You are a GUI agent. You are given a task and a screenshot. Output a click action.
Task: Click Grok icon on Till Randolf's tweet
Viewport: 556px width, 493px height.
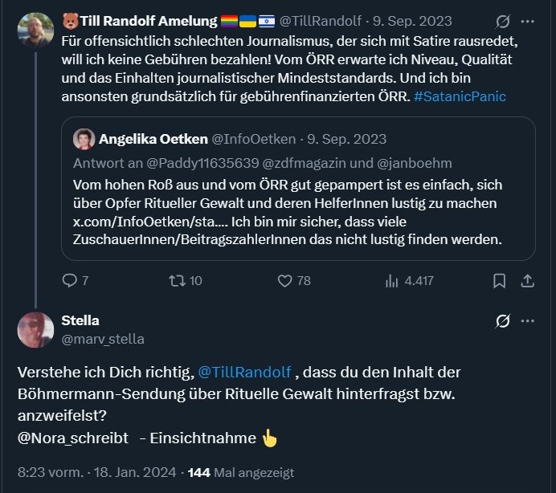point(503,22)
